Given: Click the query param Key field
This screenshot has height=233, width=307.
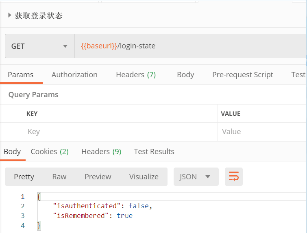Looking at the screenshot, I should [120, 132].
